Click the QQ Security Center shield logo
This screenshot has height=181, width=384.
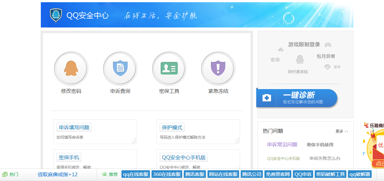56,15
